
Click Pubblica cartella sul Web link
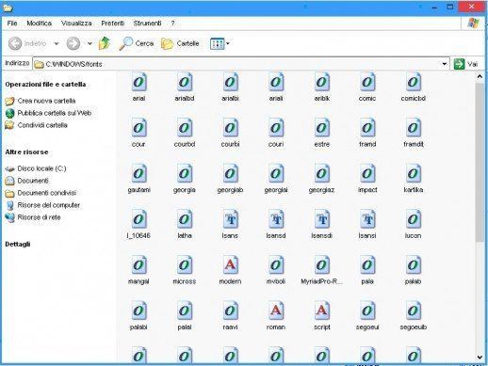48,113
